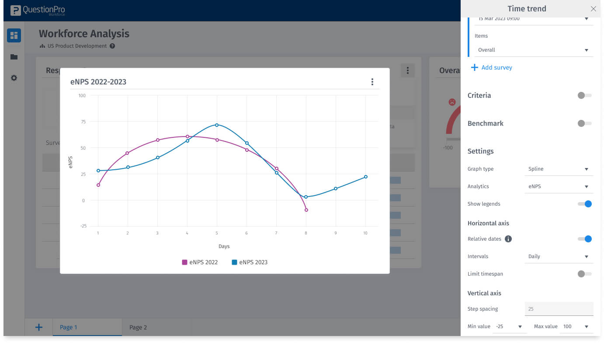Enable Limit timespan
The image size is (604, 343).
pyautogui.click(x=584, y=274)
